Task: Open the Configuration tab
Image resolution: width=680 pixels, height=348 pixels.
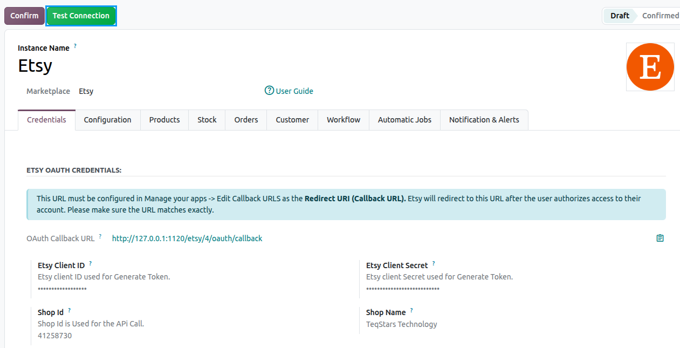Action: pos(108,120)
